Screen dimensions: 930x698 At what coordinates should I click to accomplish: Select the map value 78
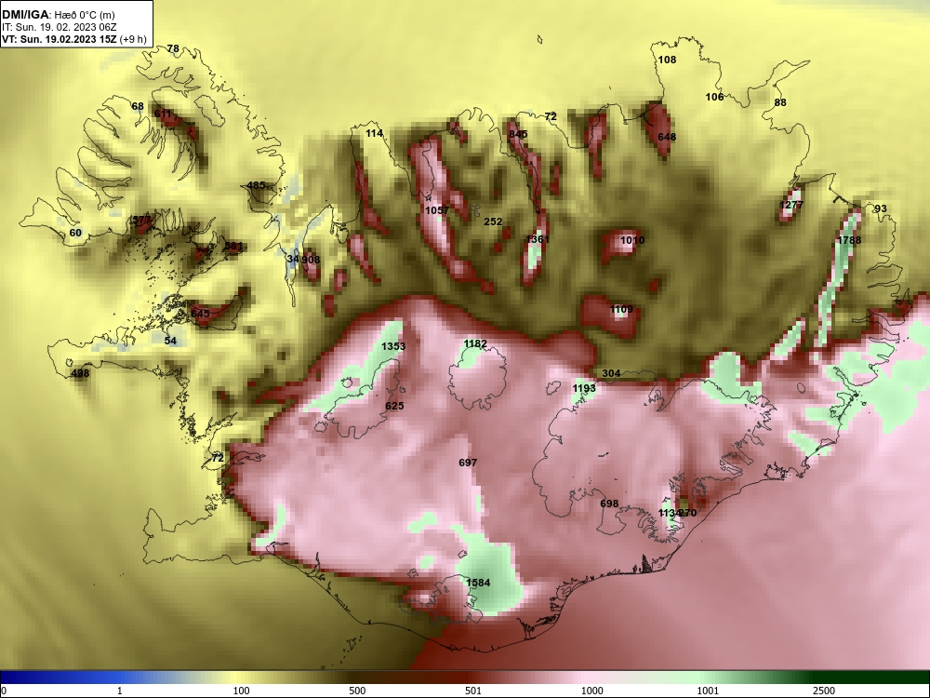(x=173, y=48)
